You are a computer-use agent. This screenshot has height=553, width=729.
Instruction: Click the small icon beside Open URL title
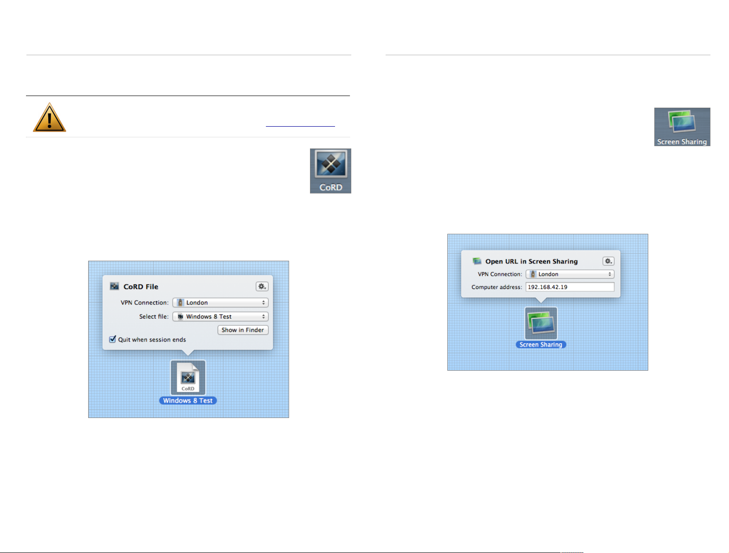click(x=477, y=261)
